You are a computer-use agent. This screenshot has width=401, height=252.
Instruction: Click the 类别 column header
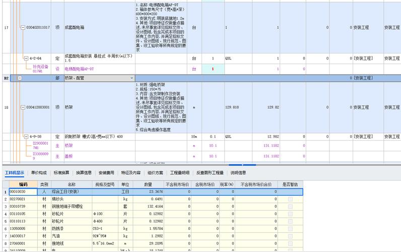[44, 184]
